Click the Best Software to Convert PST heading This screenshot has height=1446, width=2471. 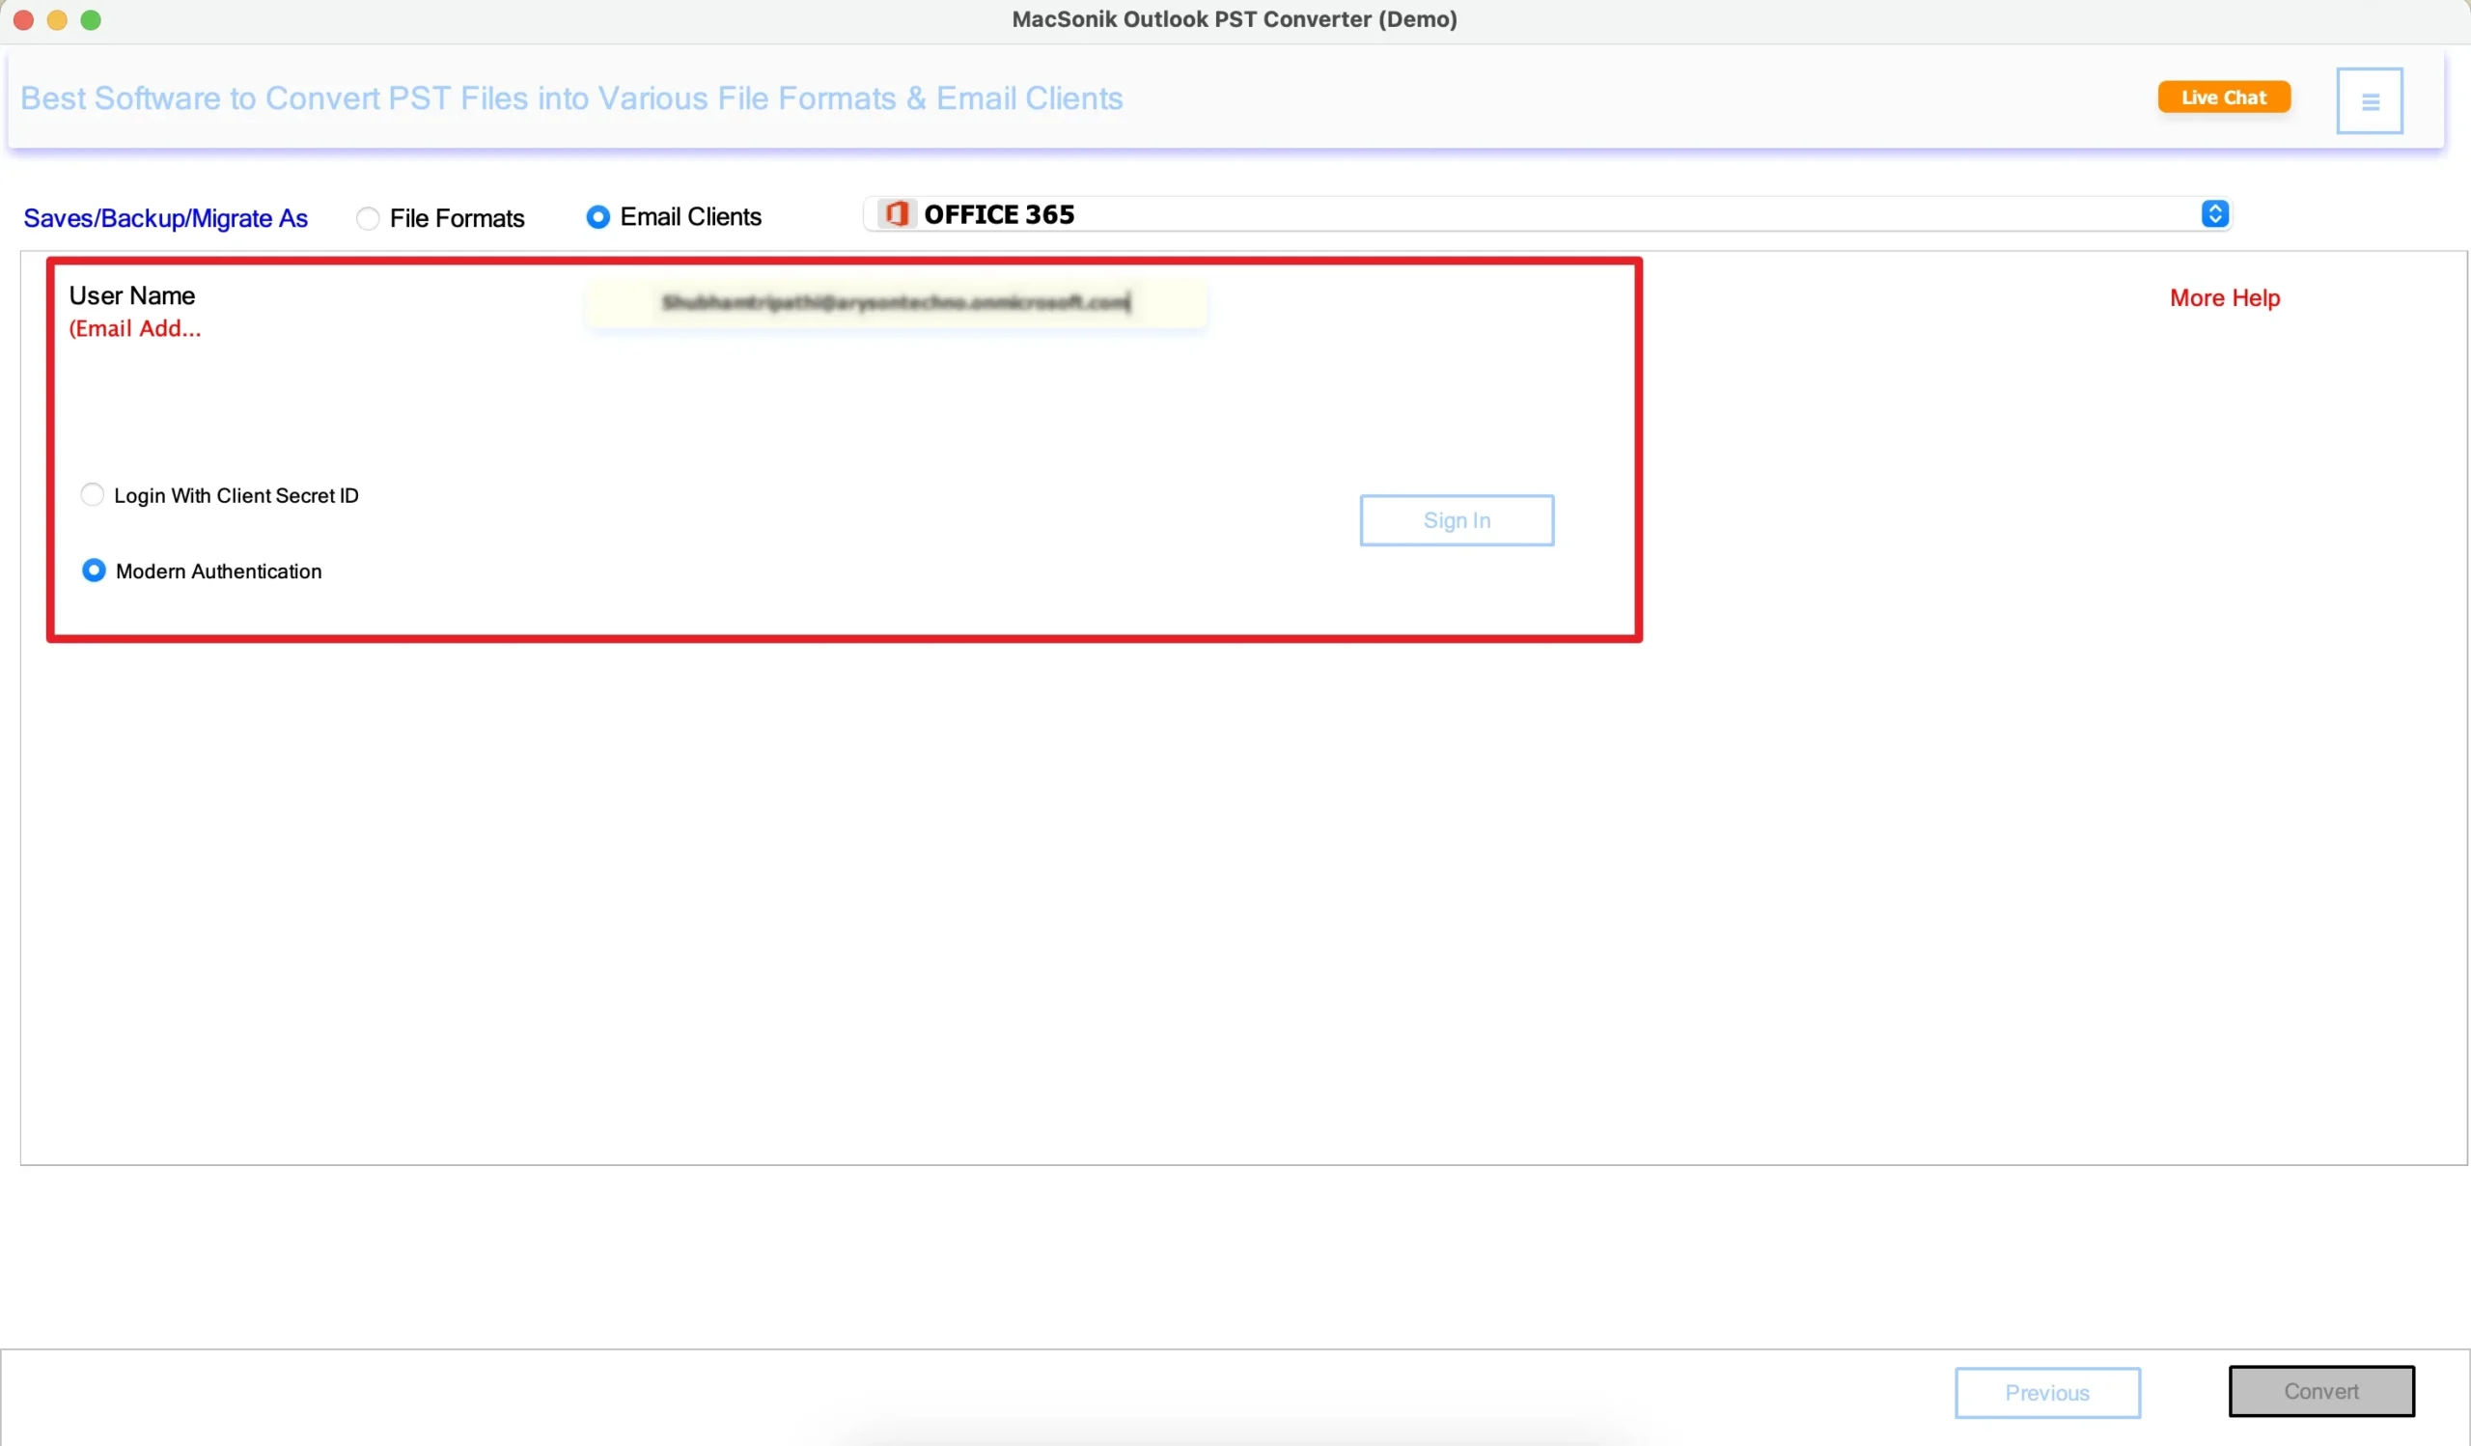click(570, 99)
